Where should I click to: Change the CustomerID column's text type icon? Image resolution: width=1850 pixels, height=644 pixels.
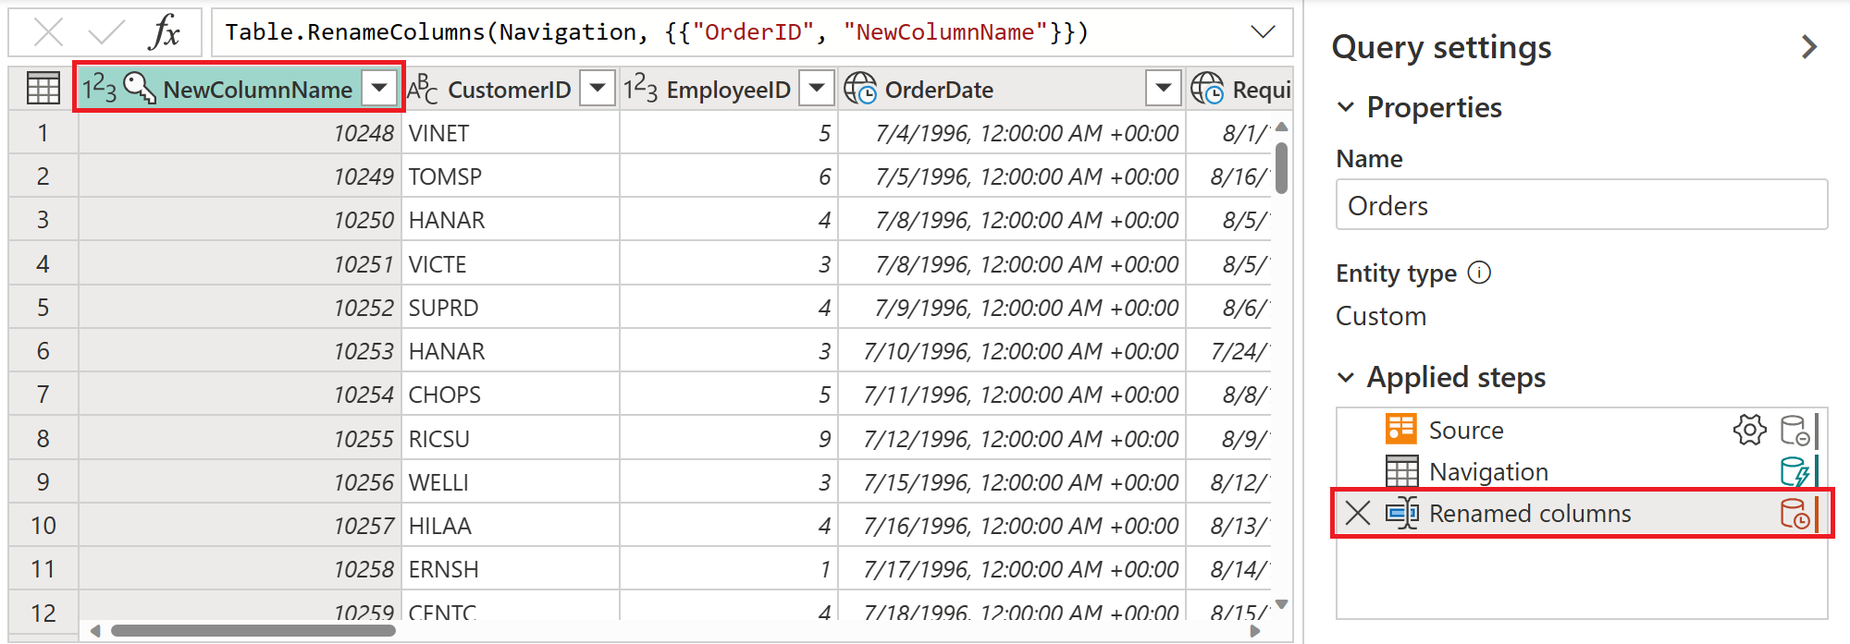pyautogui.click(x=423, y=89)
